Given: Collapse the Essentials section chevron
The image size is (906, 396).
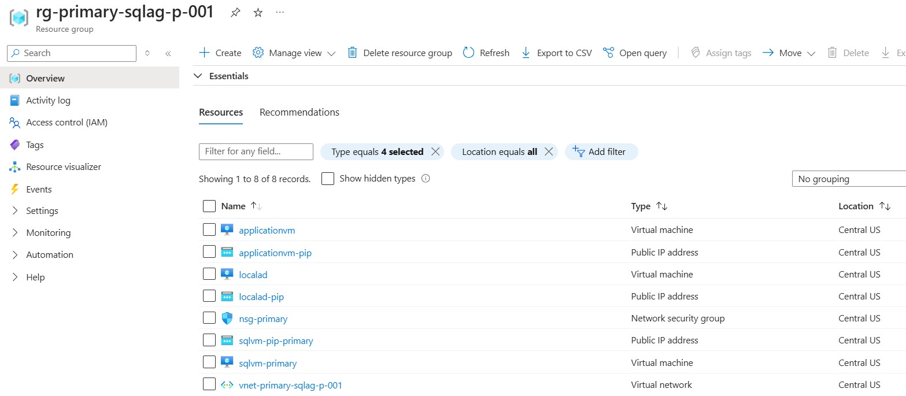Looking at the screenshot, I should point(198,76).
